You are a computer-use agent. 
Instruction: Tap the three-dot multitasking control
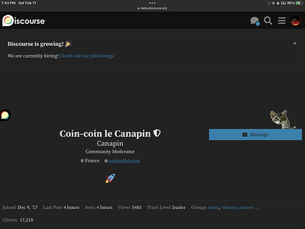(152, 3)
